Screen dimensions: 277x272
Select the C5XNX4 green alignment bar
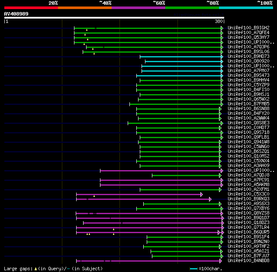(x=178, y=161)
